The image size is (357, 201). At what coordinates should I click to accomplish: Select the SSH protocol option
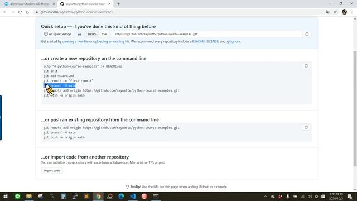pyautogui.click(x=104, y=34)
